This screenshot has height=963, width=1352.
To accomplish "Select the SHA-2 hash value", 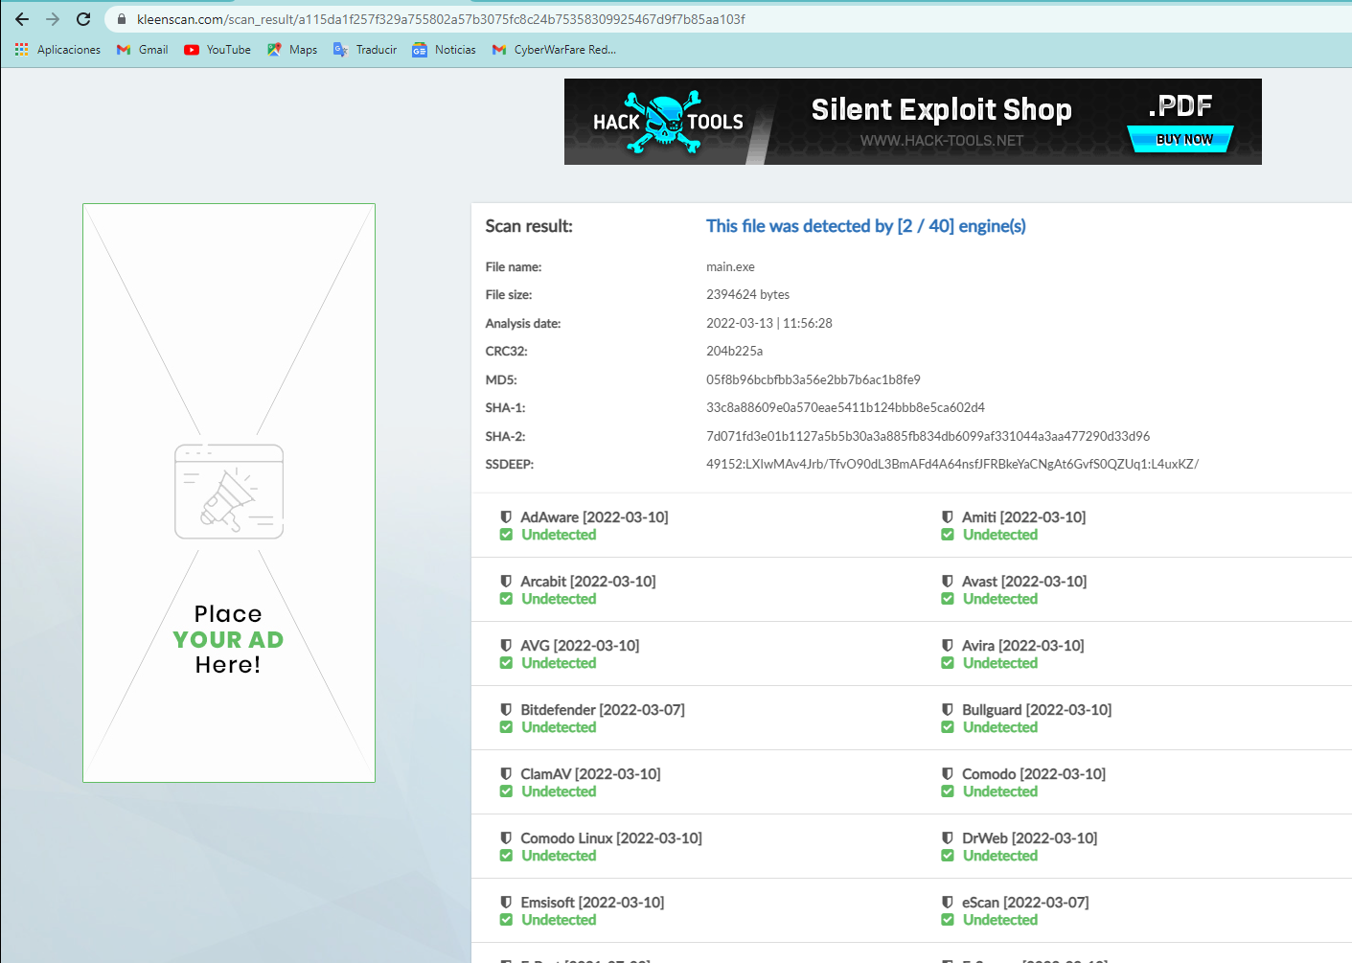I will (x=928, y=437).
